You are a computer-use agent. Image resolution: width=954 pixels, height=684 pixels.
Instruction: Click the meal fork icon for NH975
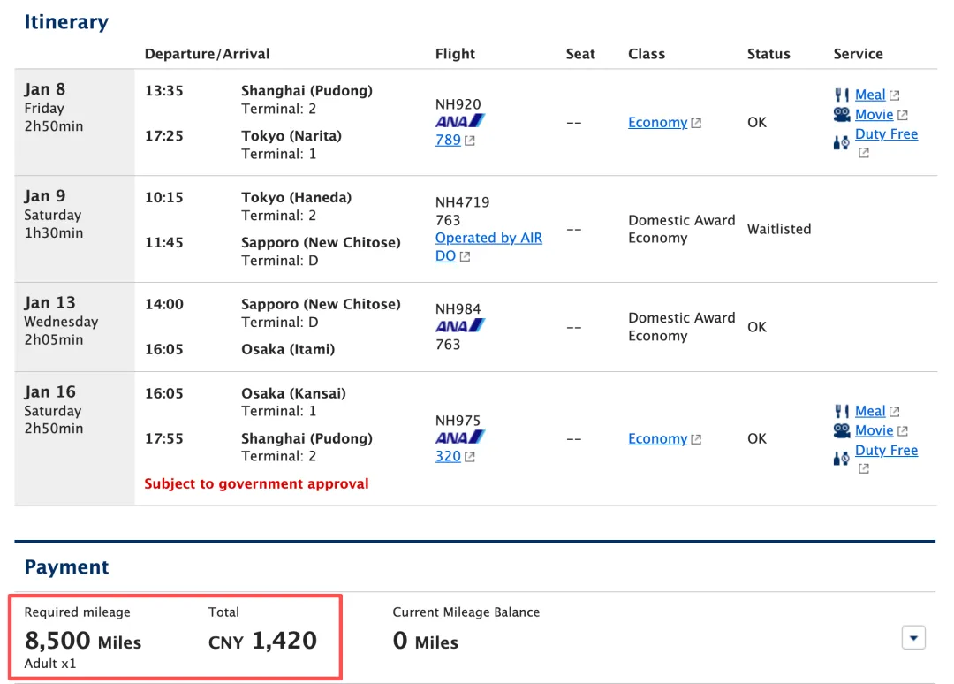[x=842, y=412]
